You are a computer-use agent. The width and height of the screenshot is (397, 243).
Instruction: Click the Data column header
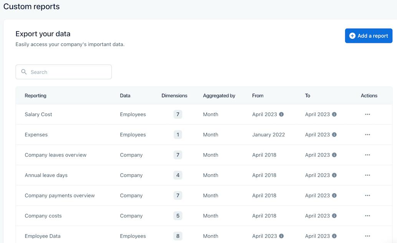click(x=125, y=96)
